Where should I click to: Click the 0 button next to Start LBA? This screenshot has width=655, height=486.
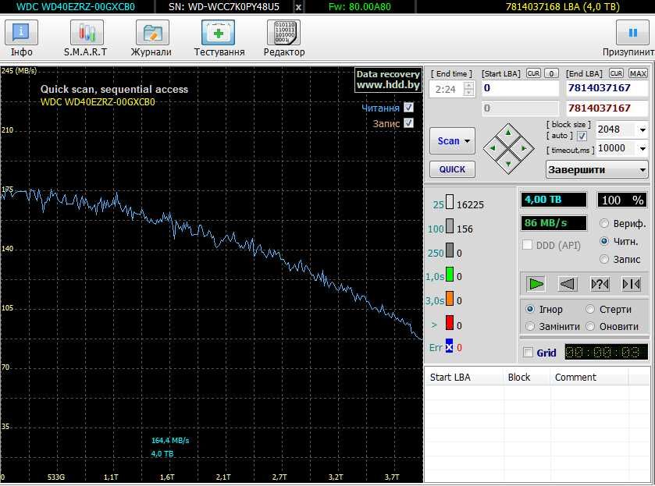tap(551, 73)
